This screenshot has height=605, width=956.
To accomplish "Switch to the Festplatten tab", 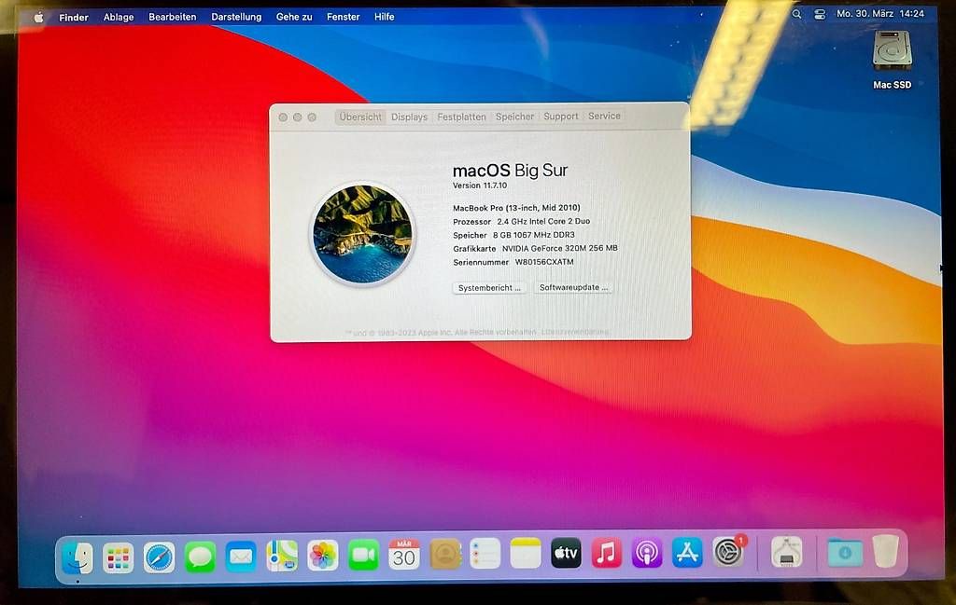I will [x=461, y=117].
